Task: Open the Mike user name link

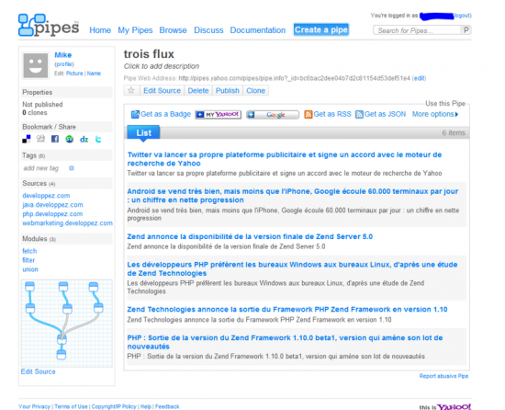Action: pyautogui.click(x=63, y=55)
